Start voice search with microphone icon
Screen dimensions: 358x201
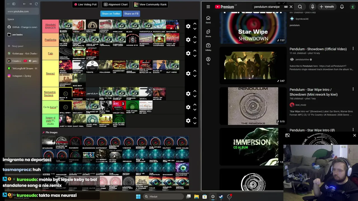pyautogui.click(x=312, y=7)
